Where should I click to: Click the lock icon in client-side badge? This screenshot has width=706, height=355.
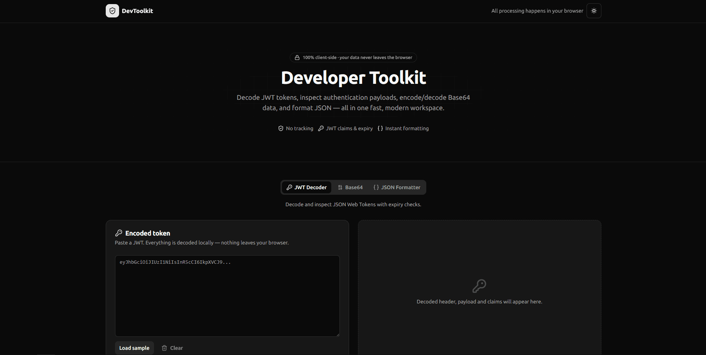297,57
